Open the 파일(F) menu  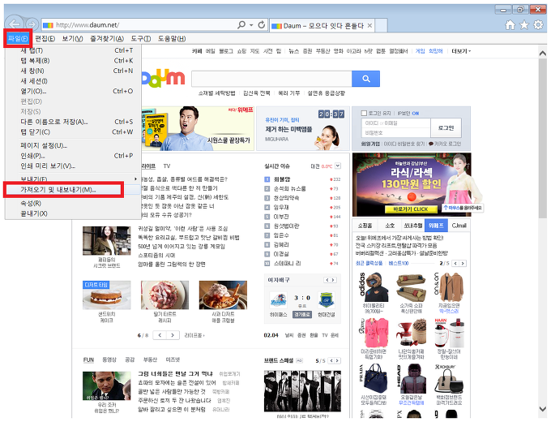click(19, 38)
